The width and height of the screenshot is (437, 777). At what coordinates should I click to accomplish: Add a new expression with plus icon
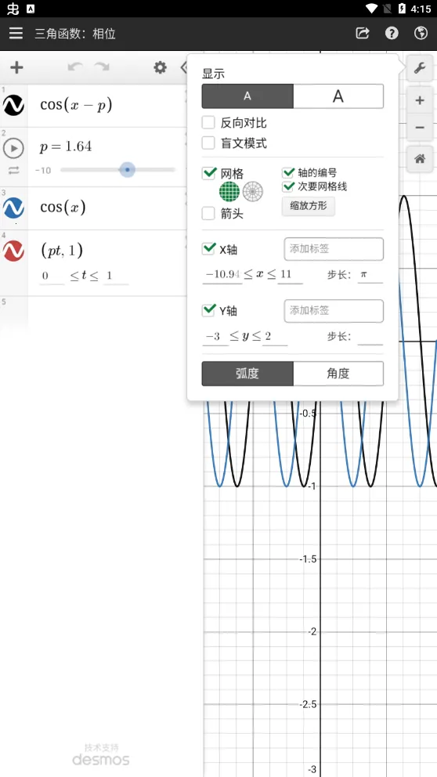[x=17, y=67]
